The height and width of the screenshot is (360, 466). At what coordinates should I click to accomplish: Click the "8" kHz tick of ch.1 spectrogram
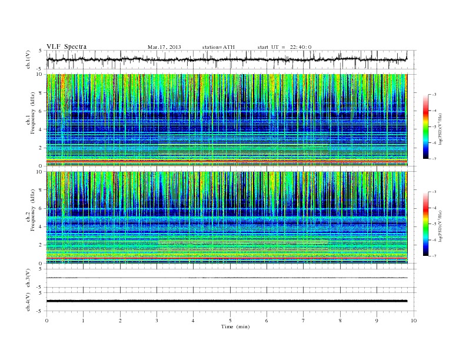[41, 93]
